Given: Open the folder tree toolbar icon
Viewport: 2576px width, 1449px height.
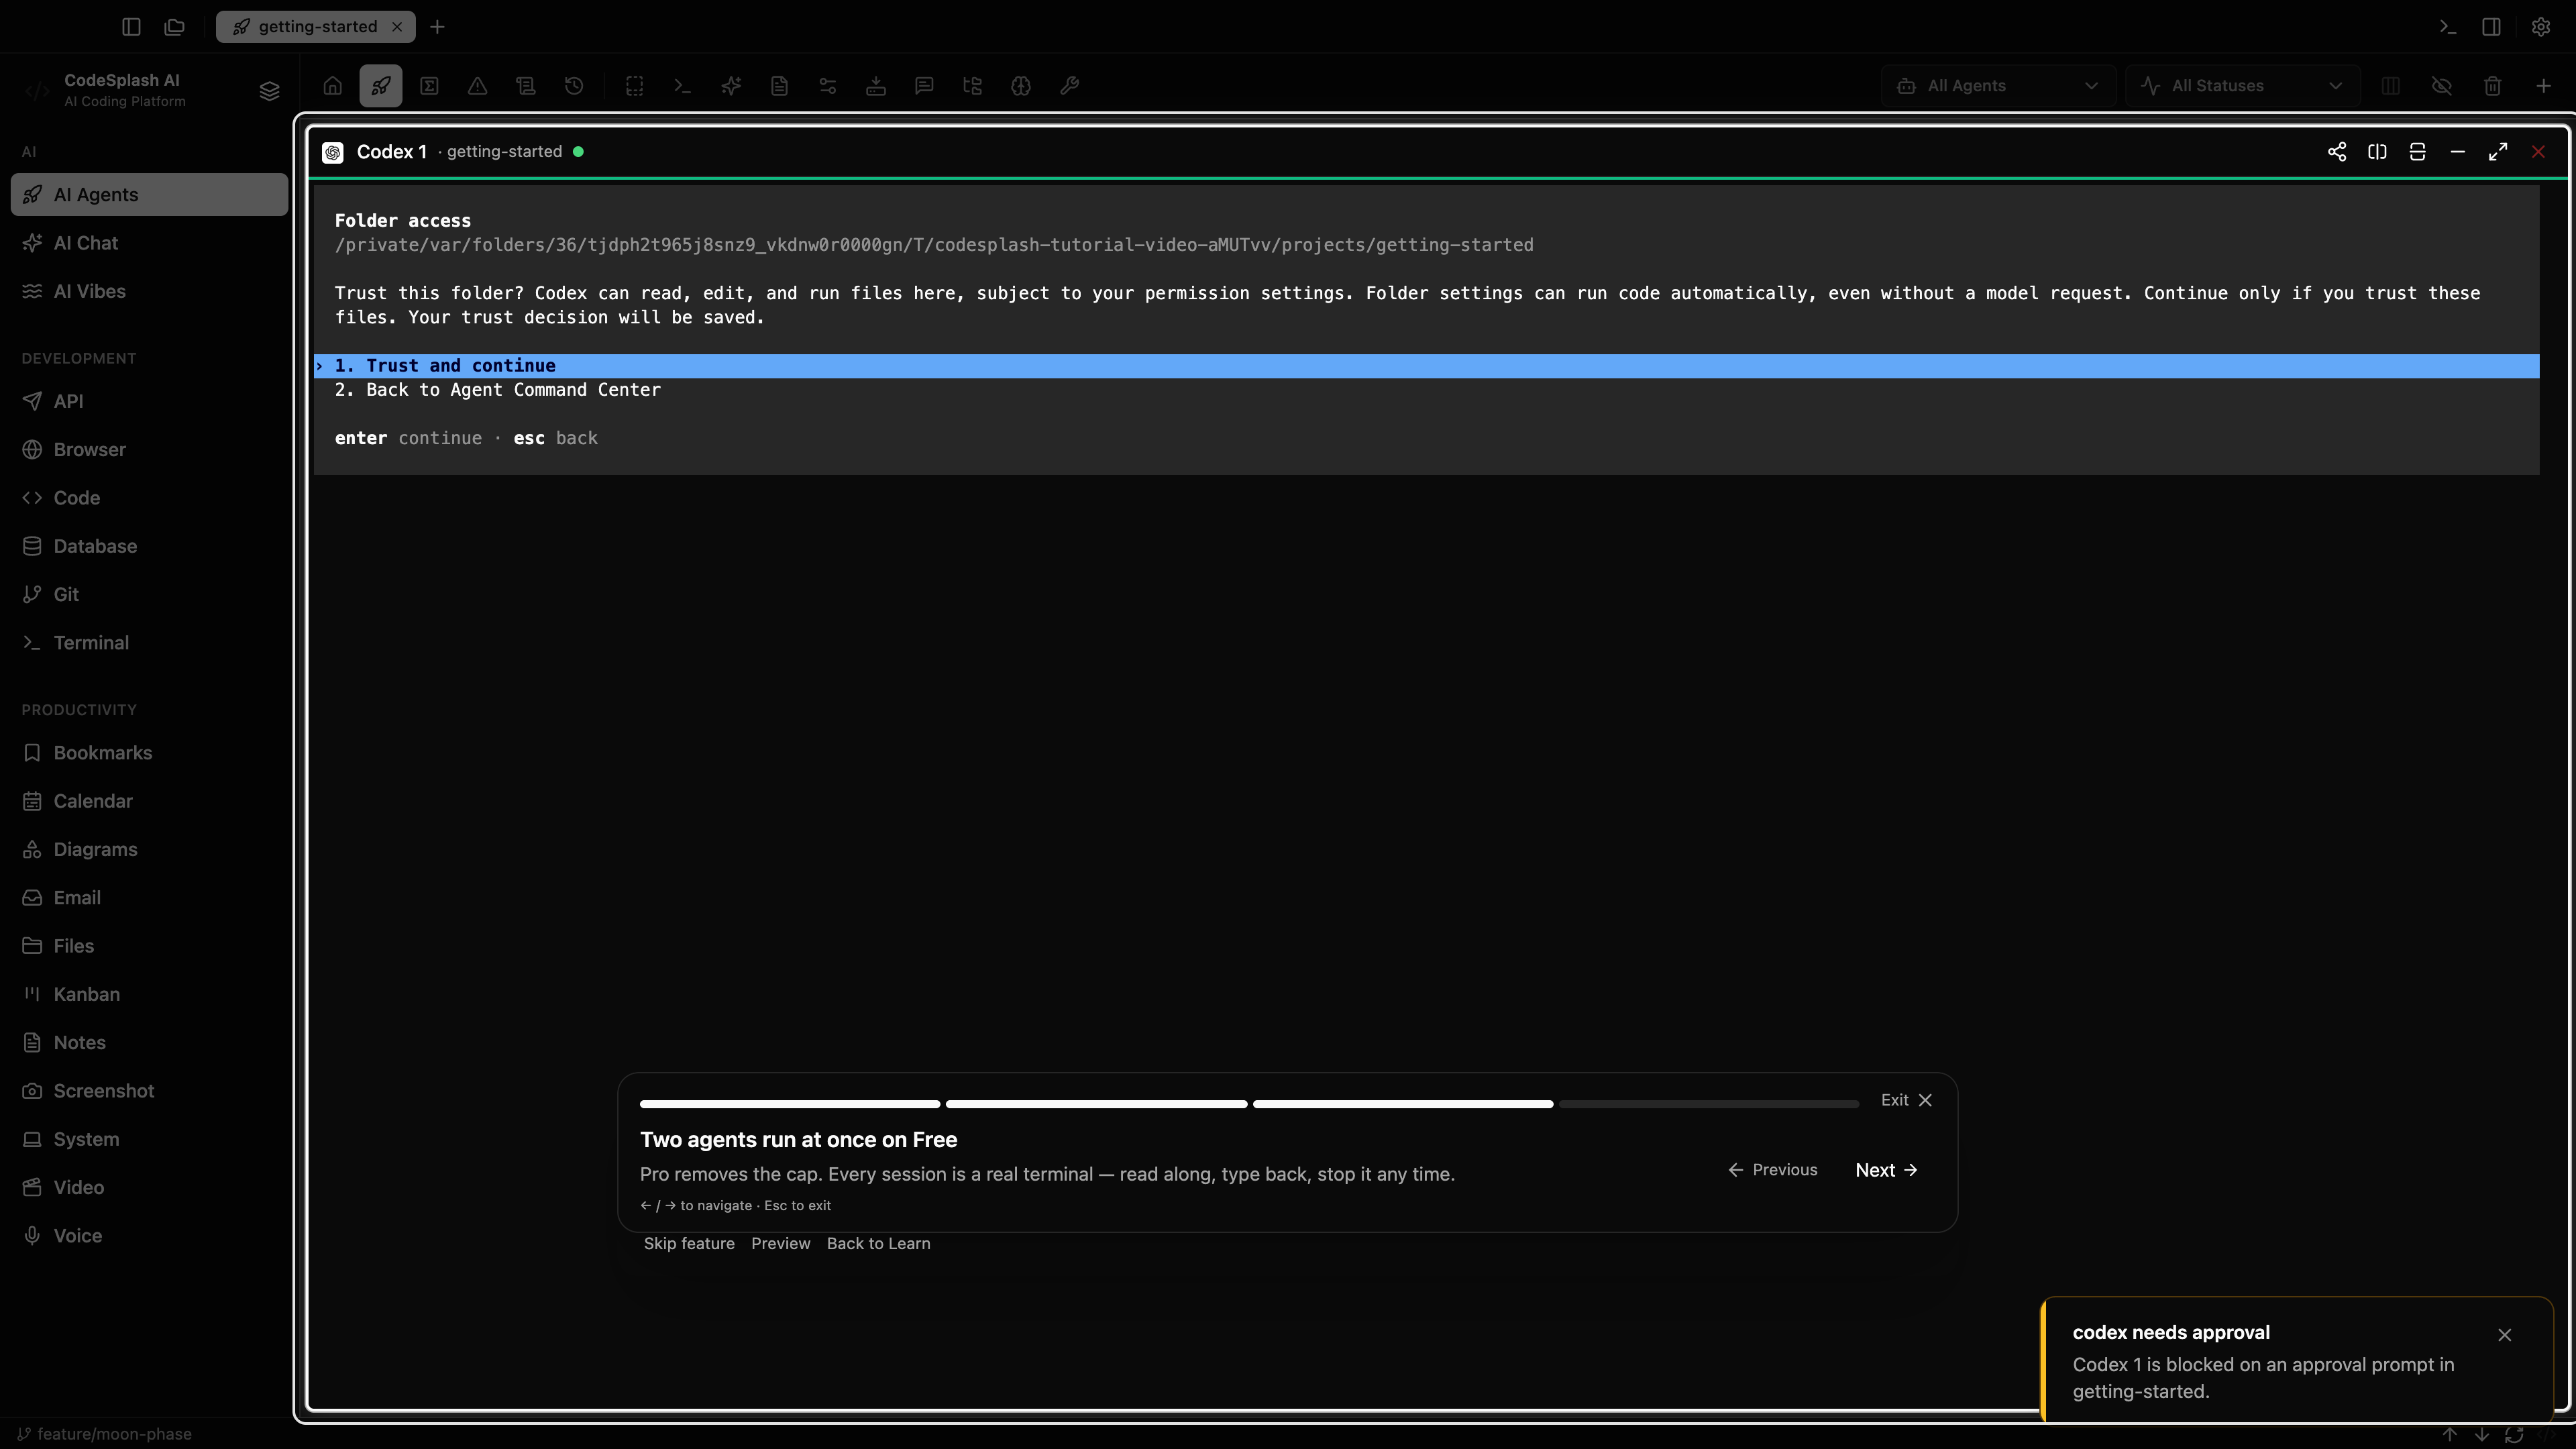Looking at the screenshot, I should click(x=972, y=86).
